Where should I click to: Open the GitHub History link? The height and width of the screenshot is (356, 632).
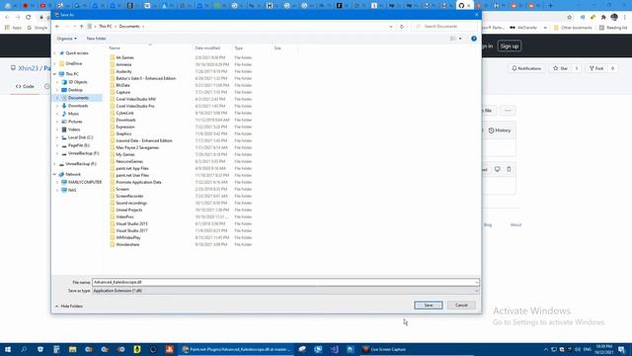500,131
